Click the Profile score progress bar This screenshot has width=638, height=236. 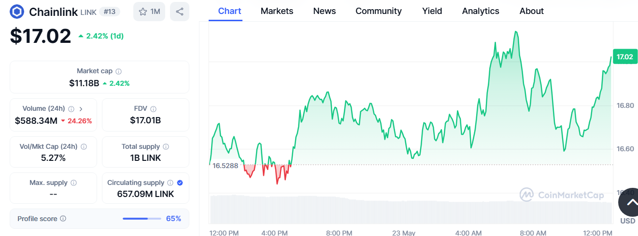click(142, 219)
